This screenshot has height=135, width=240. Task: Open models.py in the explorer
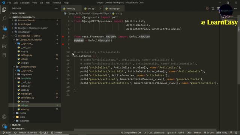tap(26, 94)
